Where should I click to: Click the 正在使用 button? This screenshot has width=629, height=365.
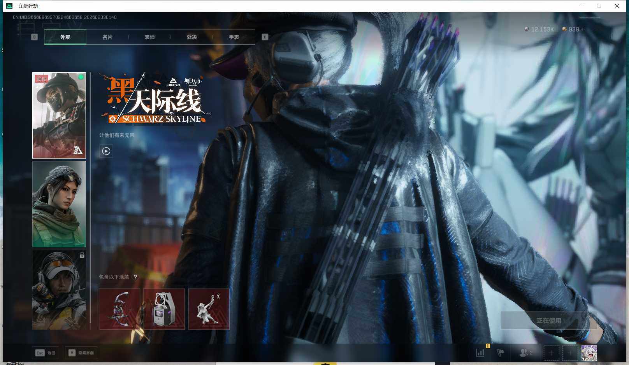(549, 320)
